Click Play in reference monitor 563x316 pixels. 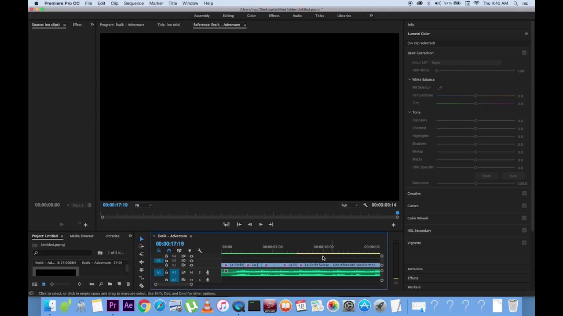(x=260, y=224)
